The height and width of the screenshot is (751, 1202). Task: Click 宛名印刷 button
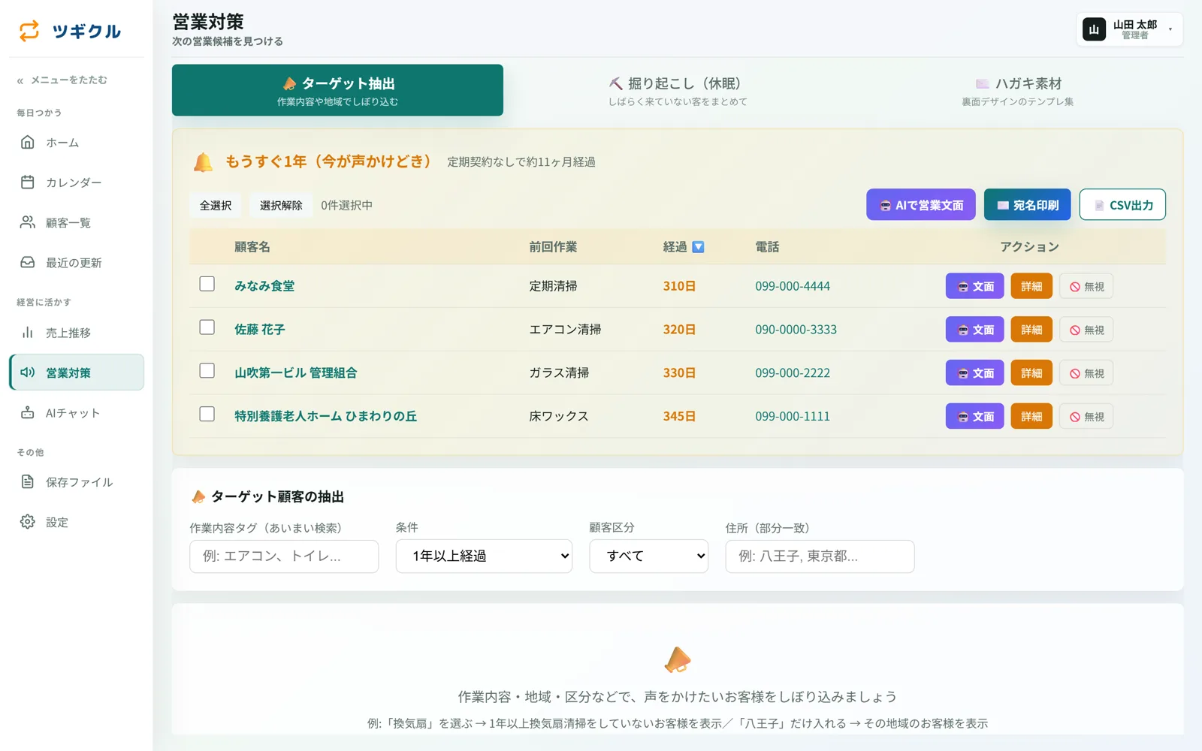(x=1027, y=205)
